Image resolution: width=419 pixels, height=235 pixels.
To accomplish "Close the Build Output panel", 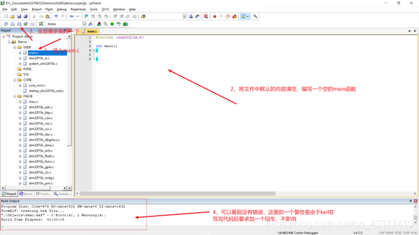I will [415, 201].
